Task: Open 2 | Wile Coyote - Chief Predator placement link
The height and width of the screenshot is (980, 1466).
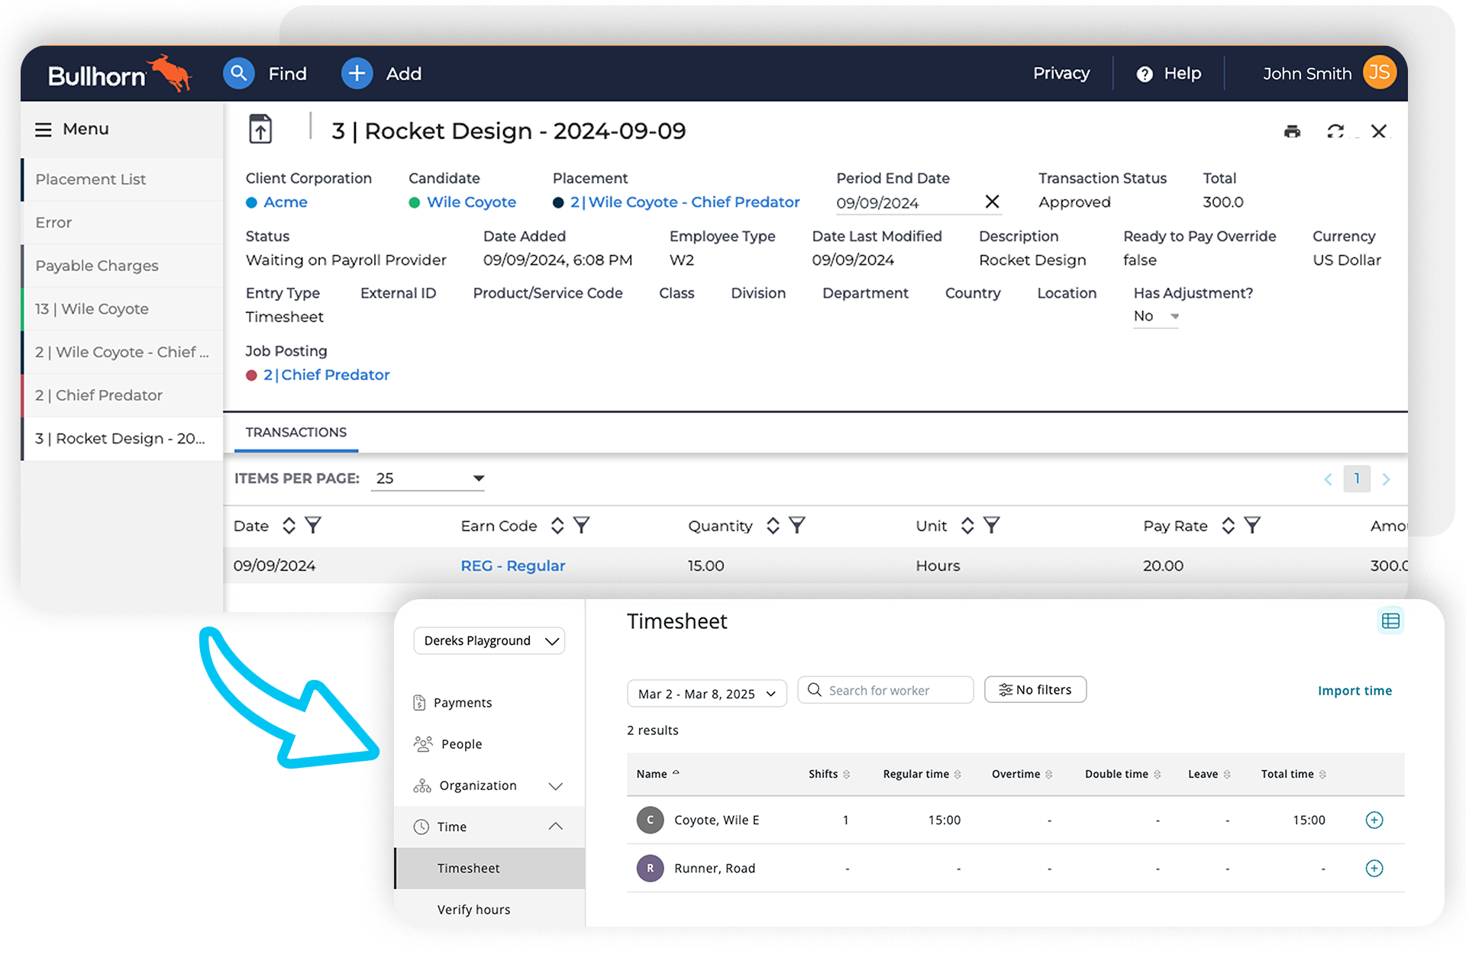Action: (685, 202)
